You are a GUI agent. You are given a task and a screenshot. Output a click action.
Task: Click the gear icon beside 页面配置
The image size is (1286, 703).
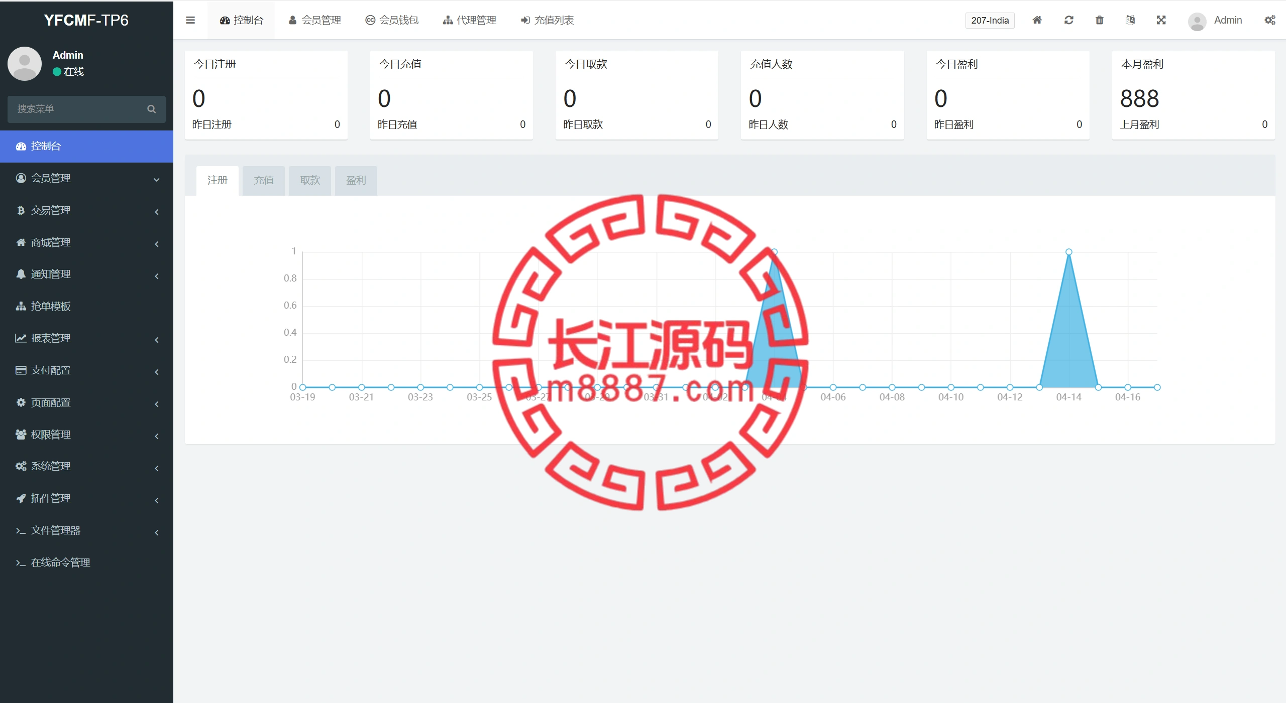(21, 402)
